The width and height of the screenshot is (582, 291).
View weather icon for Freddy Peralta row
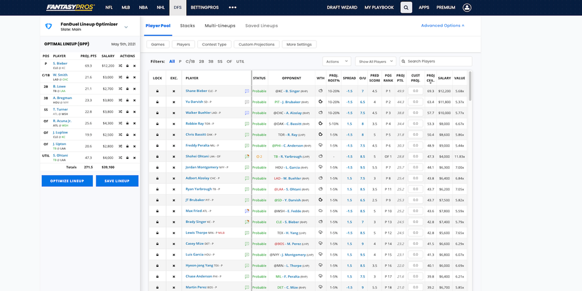coord(320,145)
